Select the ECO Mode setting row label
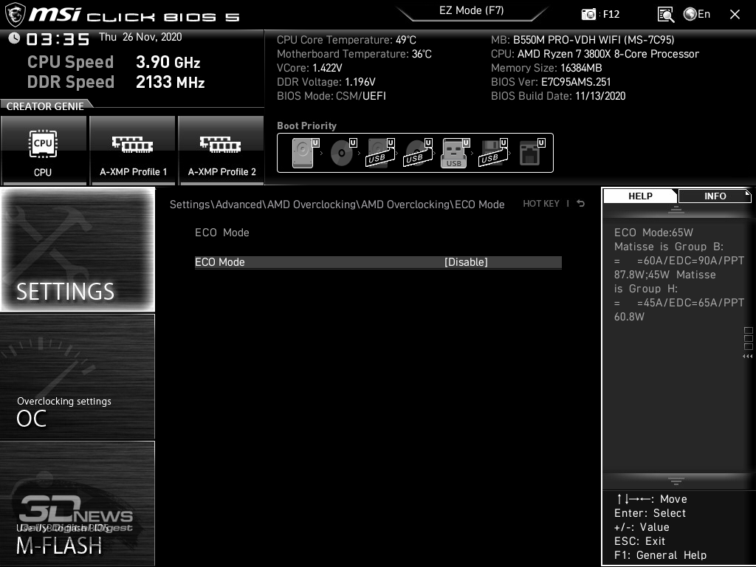 tap(220, 262)
